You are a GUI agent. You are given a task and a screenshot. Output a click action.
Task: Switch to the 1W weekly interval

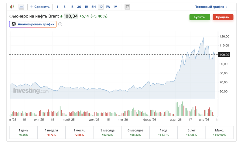108,7
